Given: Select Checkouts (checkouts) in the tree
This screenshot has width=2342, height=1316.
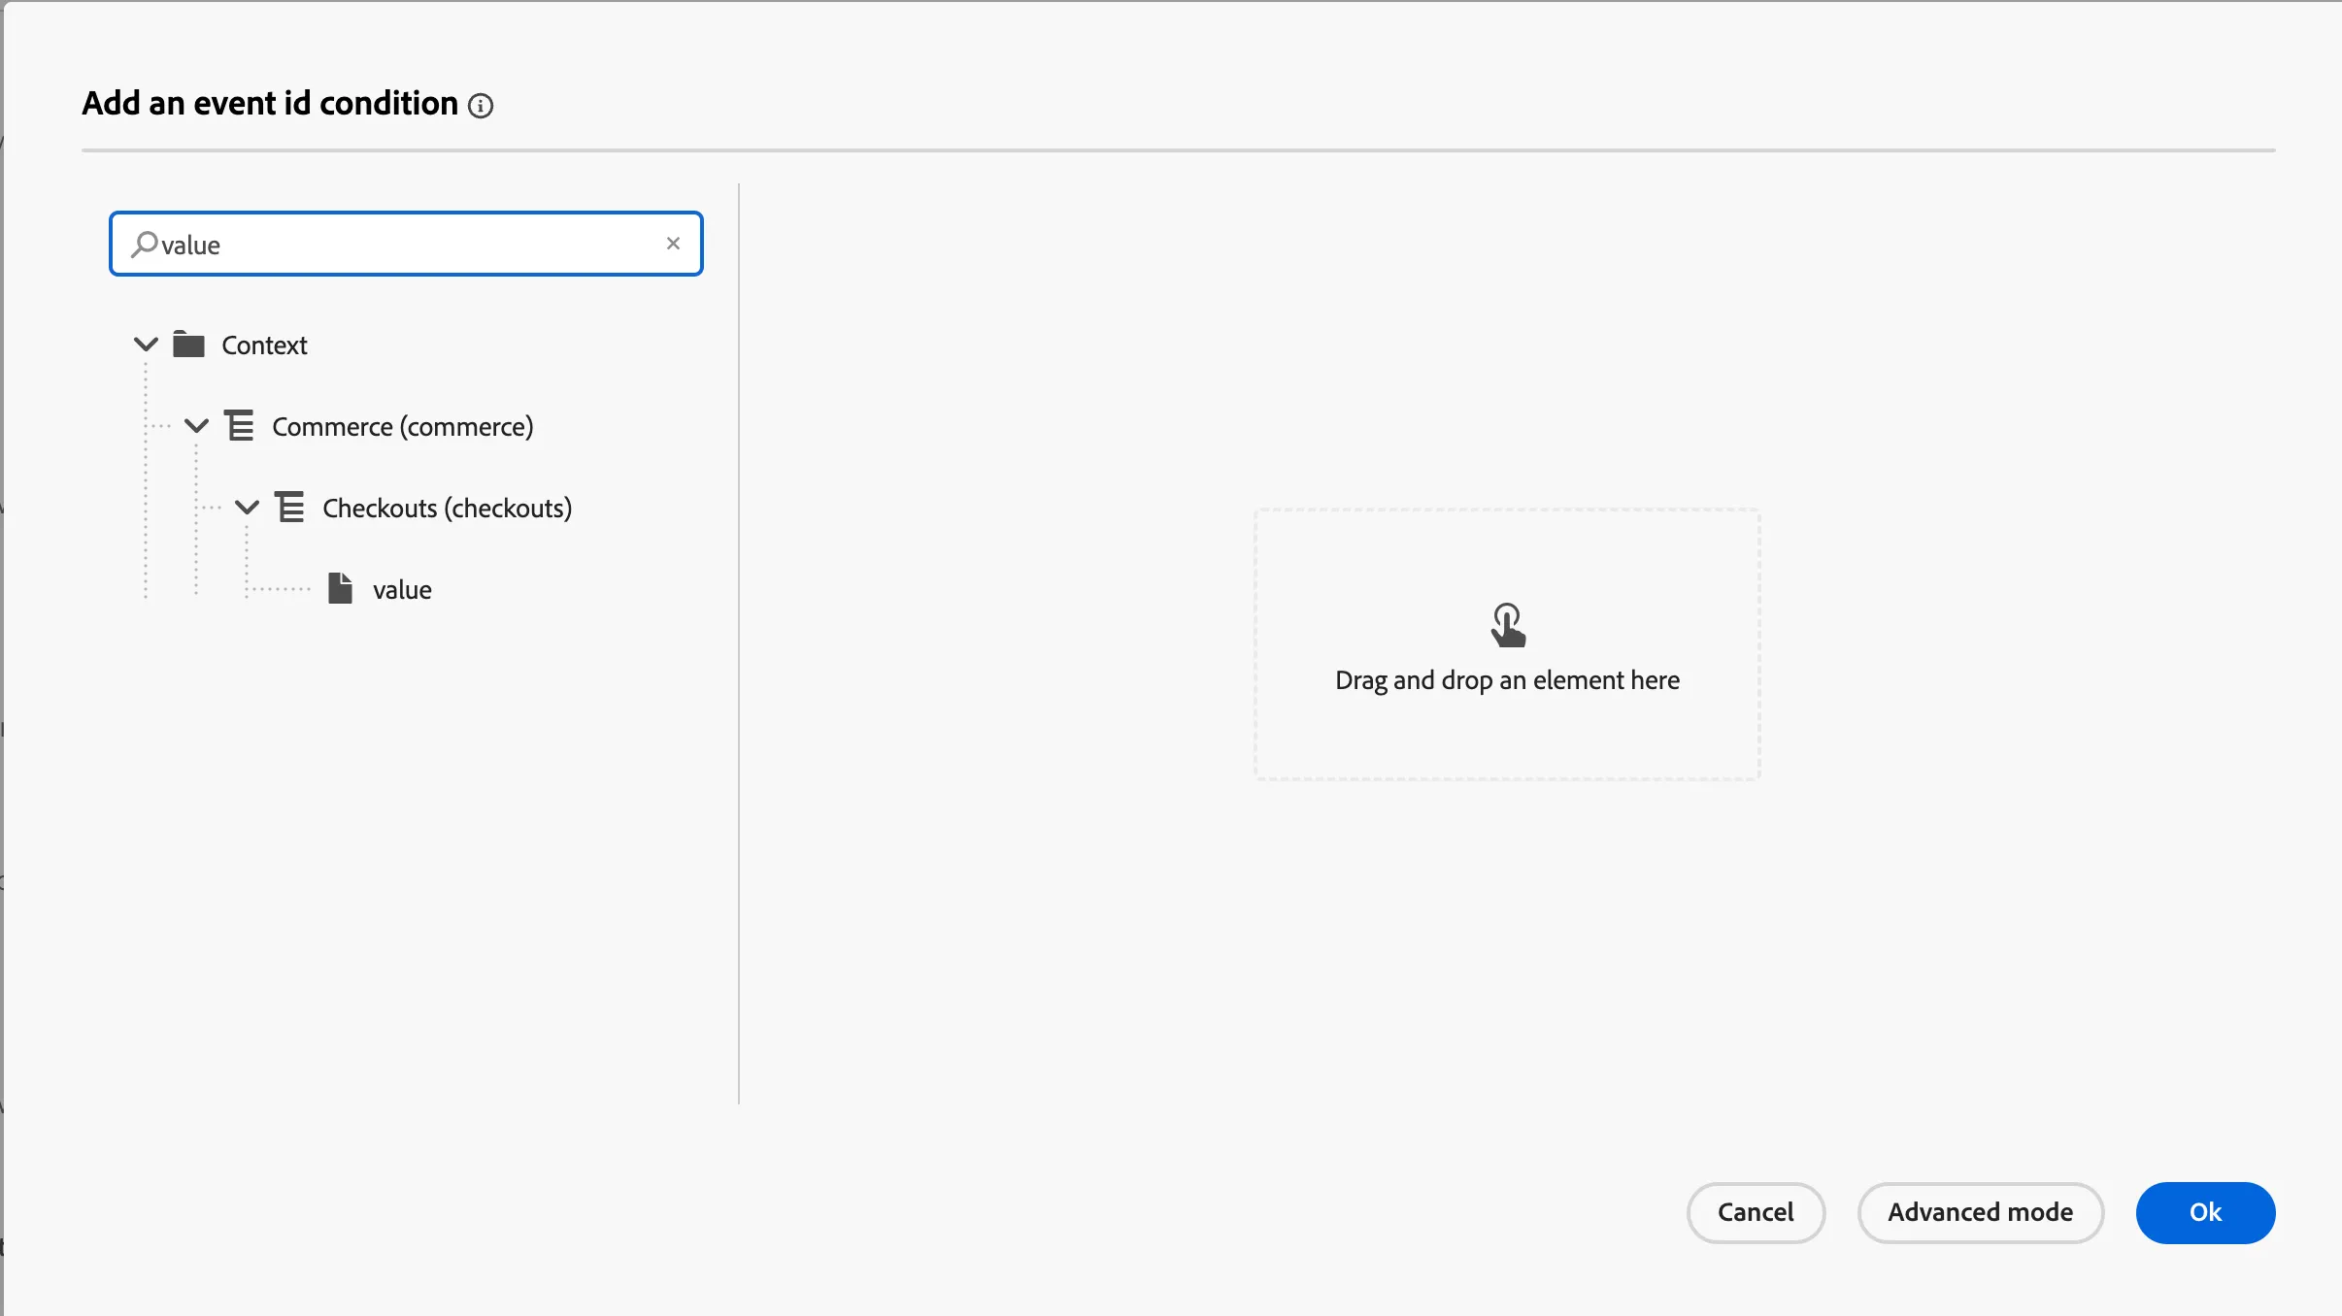Looking at the screenshot, I should (x=448, y=509).
